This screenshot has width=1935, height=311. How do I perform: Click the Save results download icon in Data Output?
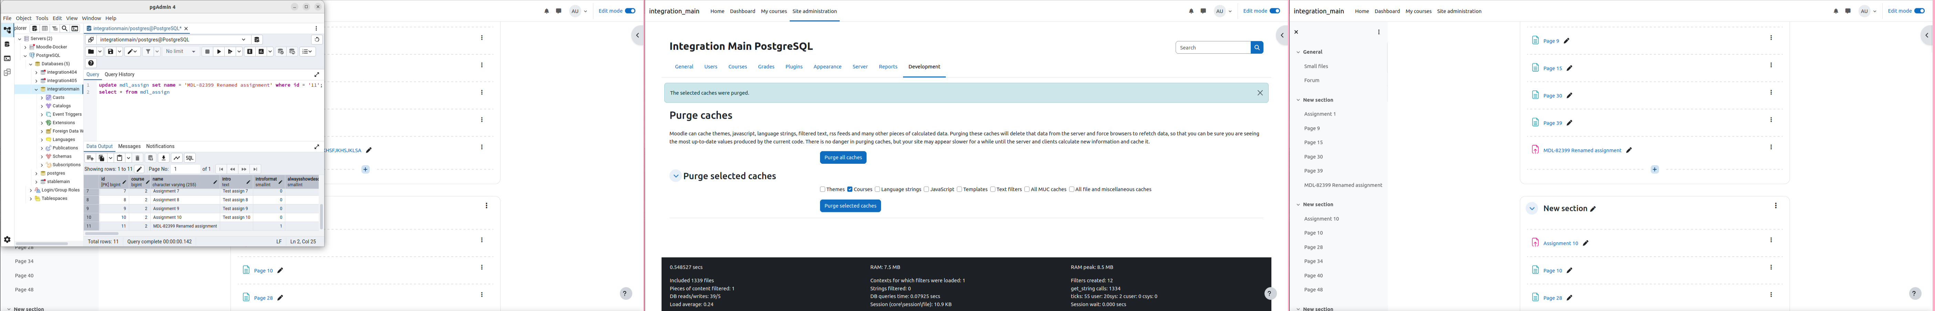click(x=164, y=158)
